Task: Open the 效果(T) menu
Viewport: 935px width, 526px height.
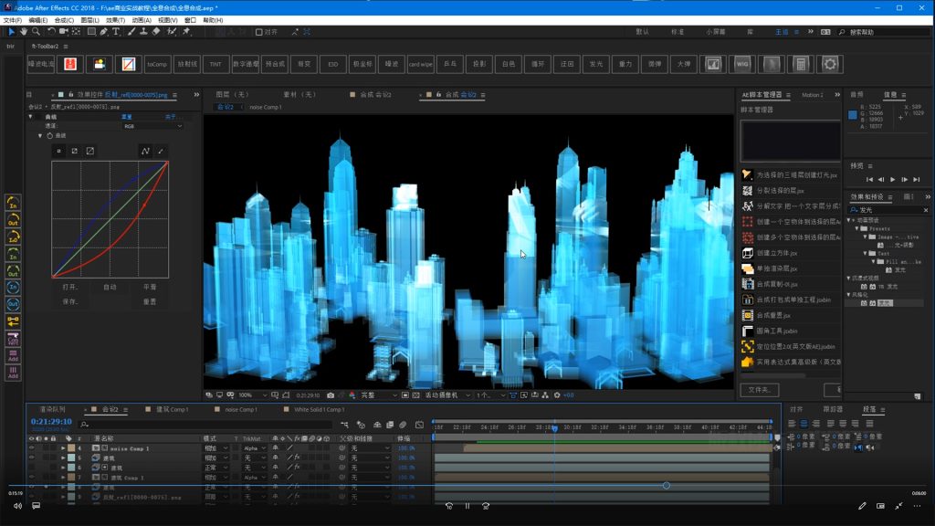Action: 115,20
